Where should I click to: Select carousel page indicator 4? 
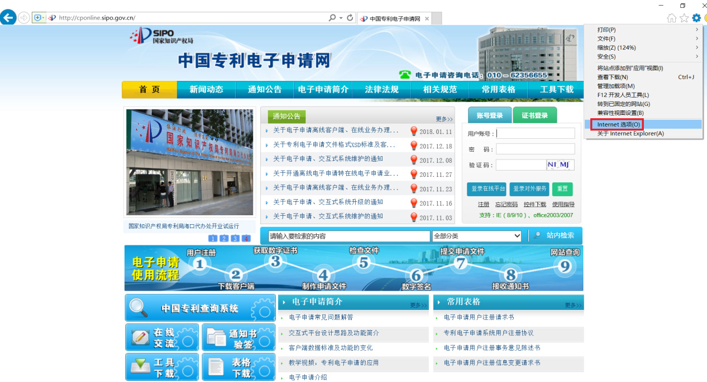[245, 238]
